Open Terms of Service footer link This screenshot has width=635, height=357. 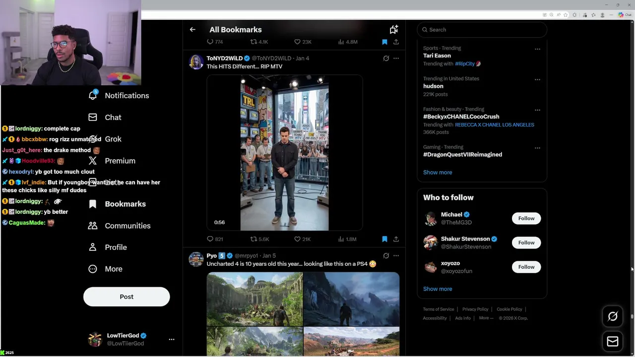click(x=439, y=309)
